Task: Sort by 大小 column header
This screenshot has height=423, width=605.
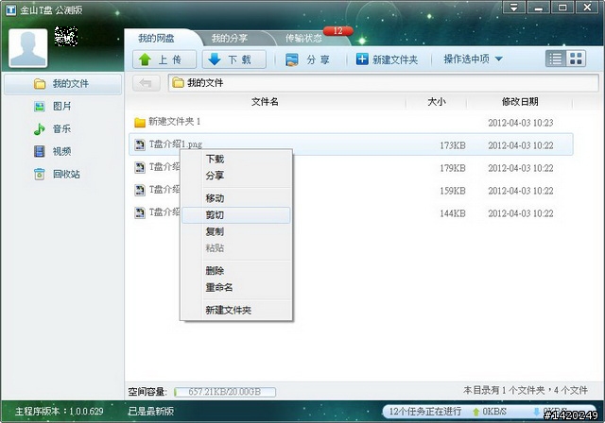Action: click(x=437, y=102)
